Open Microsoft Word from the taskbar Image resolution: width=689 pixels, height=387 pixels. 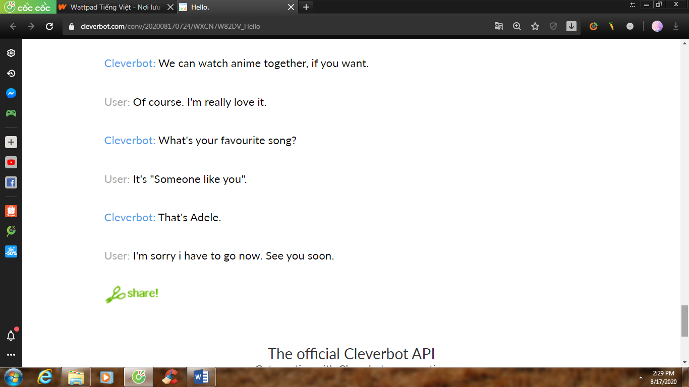click(201, 376)
